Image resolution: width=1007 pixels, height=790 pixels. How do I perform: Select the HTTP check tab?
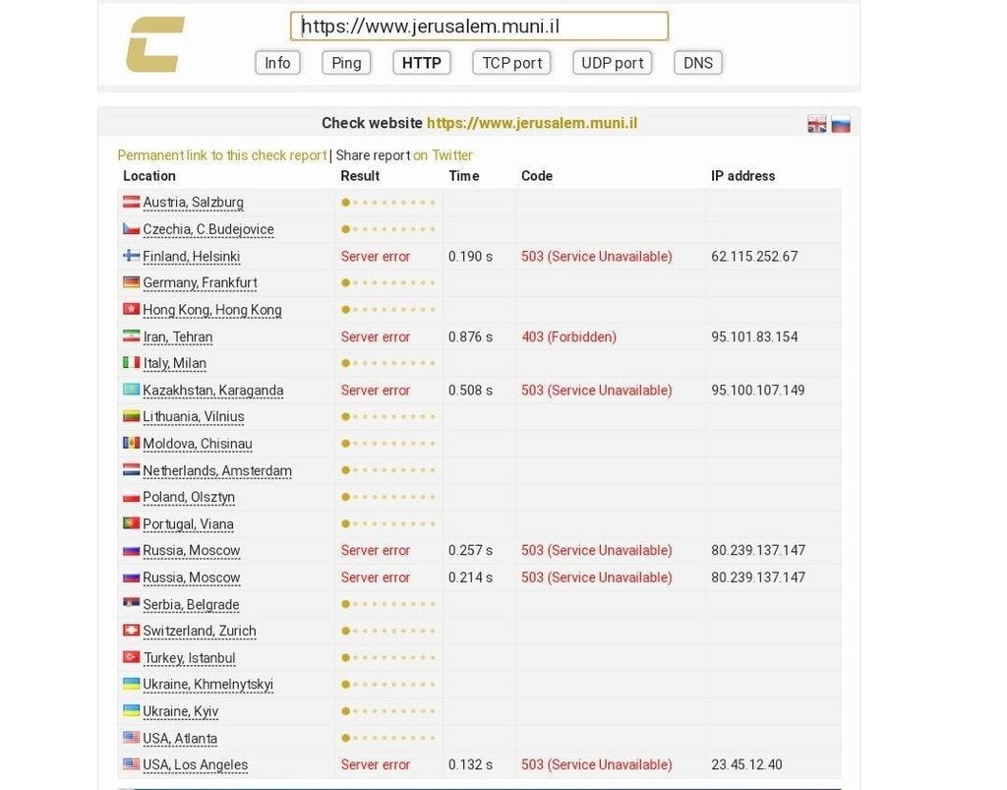coord(422,63)
